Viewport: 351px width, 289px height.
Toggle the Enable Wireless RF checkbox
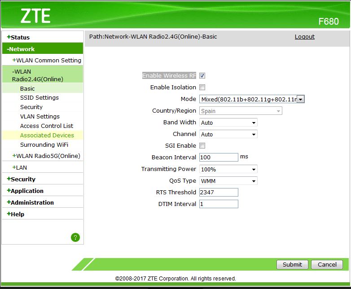(202, 76)
